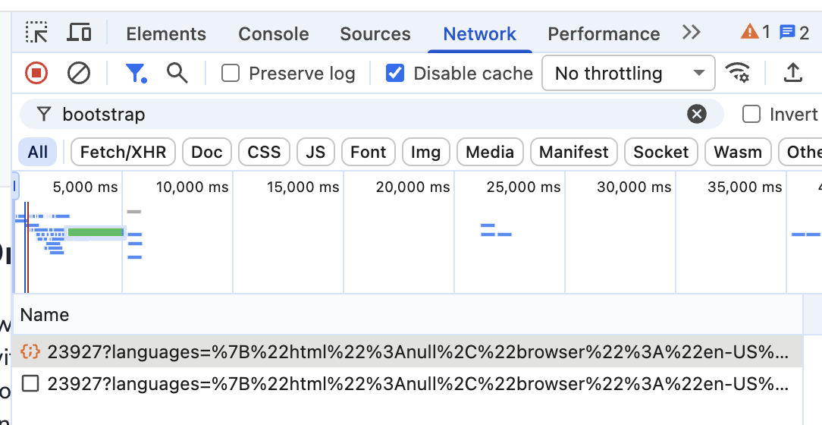
Task: Toggle the network filter funnel icon
Action: pos(136,73)
